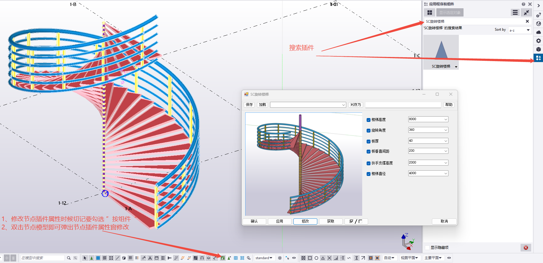Viewport: 543px width, 263px height.
Task: Open the Sort by a-z dropdown
Action: 520,30
